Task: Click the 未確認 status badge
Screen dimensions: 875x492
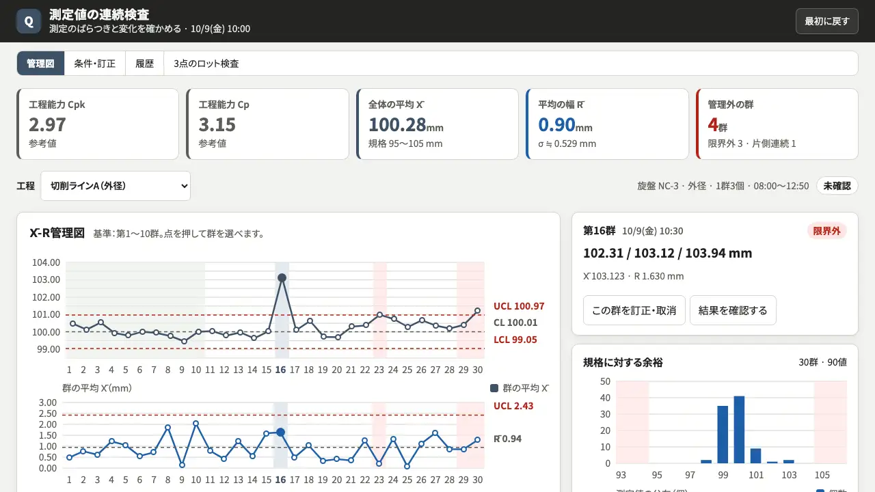Action: (x=837, y=186)
